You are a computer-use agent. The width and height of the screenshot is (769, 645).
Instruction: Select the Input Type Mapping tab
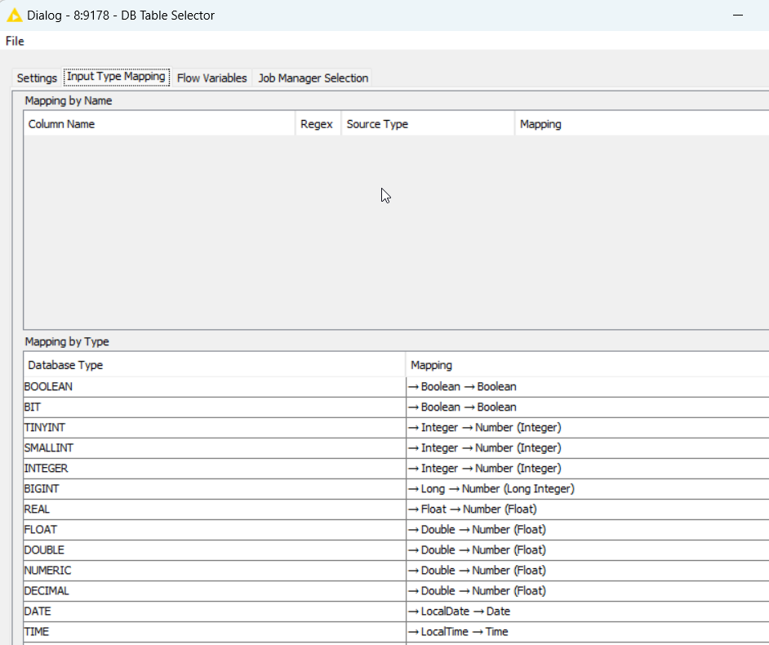(x=116, y=78)
